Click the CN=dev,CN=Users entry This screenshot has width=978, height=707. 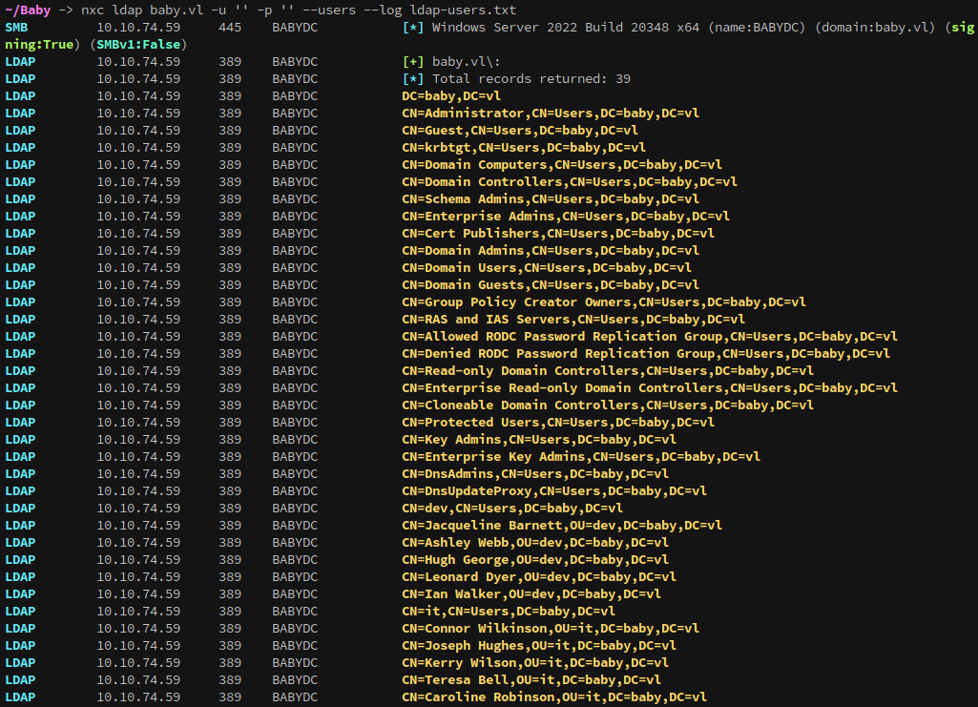pyautogui.click(x=512, y=509)
